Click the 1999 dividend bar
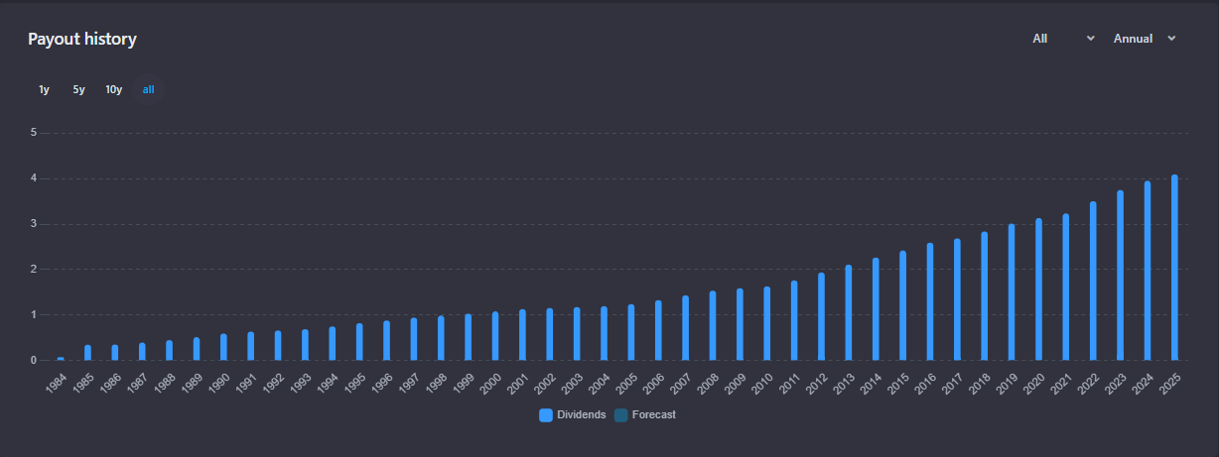 click(x=468, y=337)
